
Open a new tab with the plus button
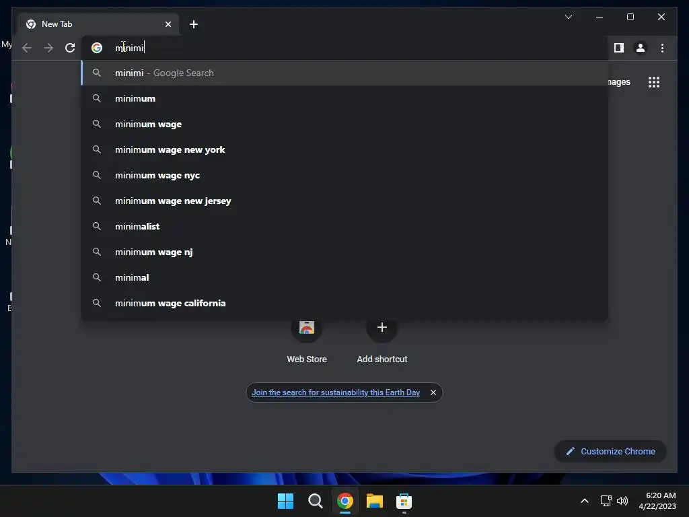tap(193, 24)
